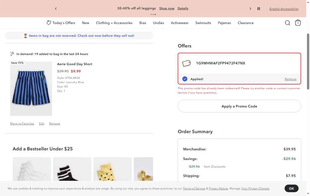Select the black striped socks thumbnail
The width and height of the screenshot is (310, 196).
(x=72, y=169)
